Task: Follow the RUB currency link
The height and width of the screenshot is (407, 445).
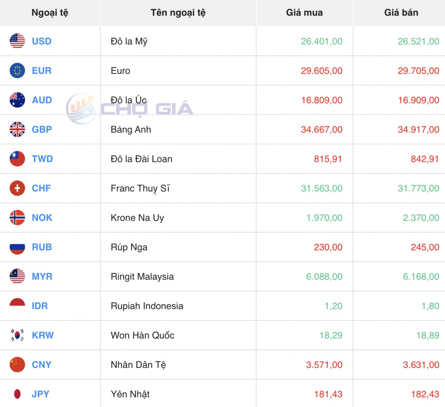Action: [x=42, y=247]
